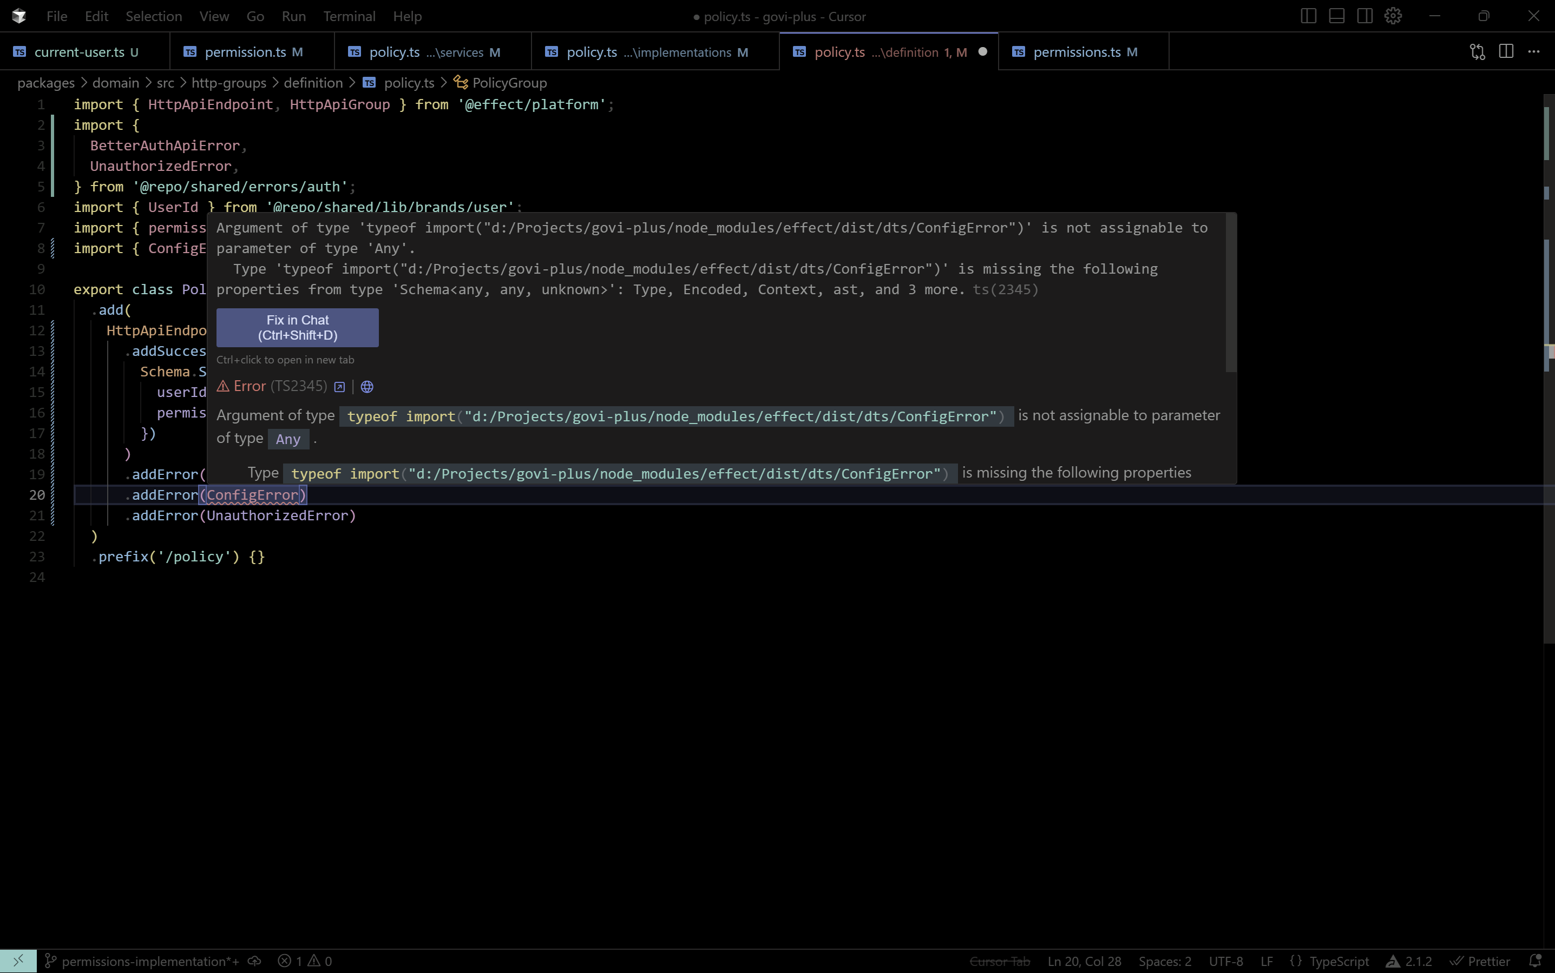The height and width of the screenshot is (973, 1555).
Task: Click the globe icon in error popup
Action: coord(367,387)
